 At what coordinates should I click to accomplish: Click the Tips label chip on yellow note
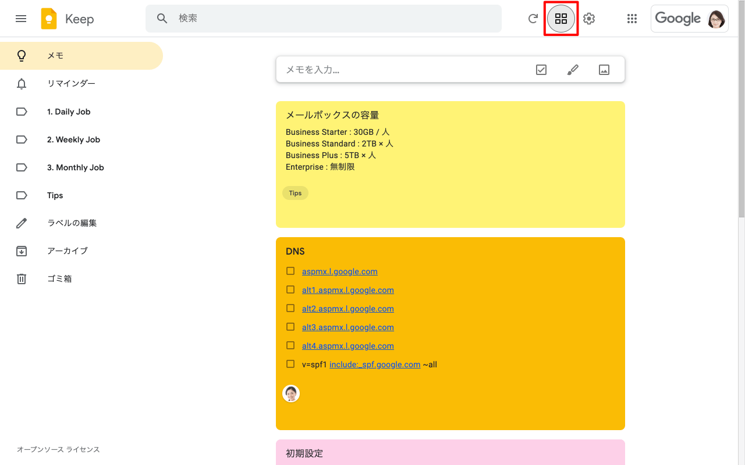tap(295, 193)
